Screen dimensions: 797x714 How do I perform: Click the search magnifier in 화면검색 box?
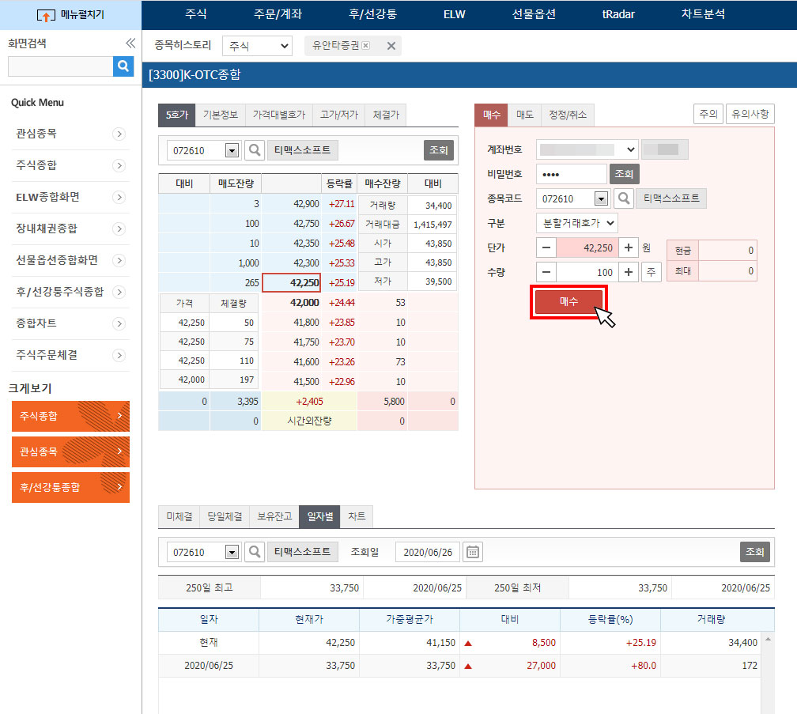coord(123,66)
